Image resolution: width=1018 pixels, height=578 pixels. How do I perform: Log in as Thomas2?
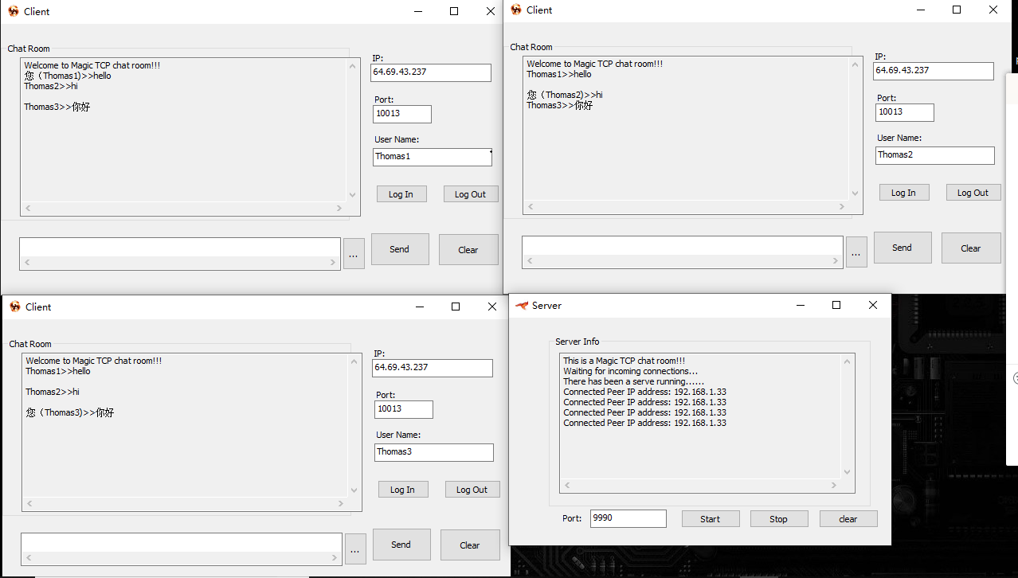coord(904,193)
